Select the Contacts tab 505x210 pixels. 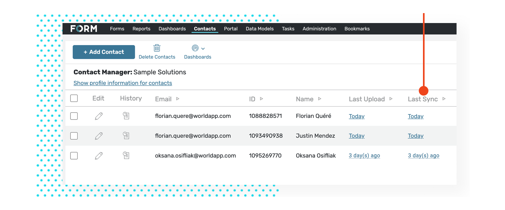point(205,29)
